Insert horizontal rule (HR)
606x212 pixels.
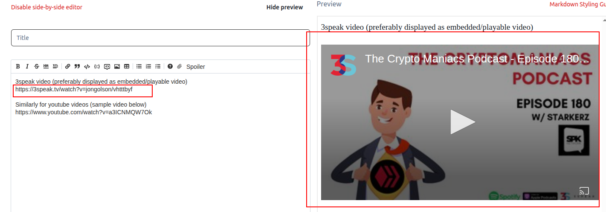[46, 66]
